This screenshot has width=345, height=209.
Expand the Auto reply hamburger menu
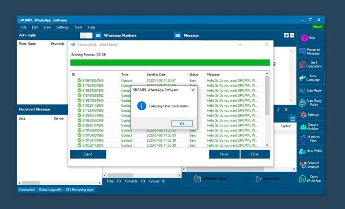coord(98,35)
